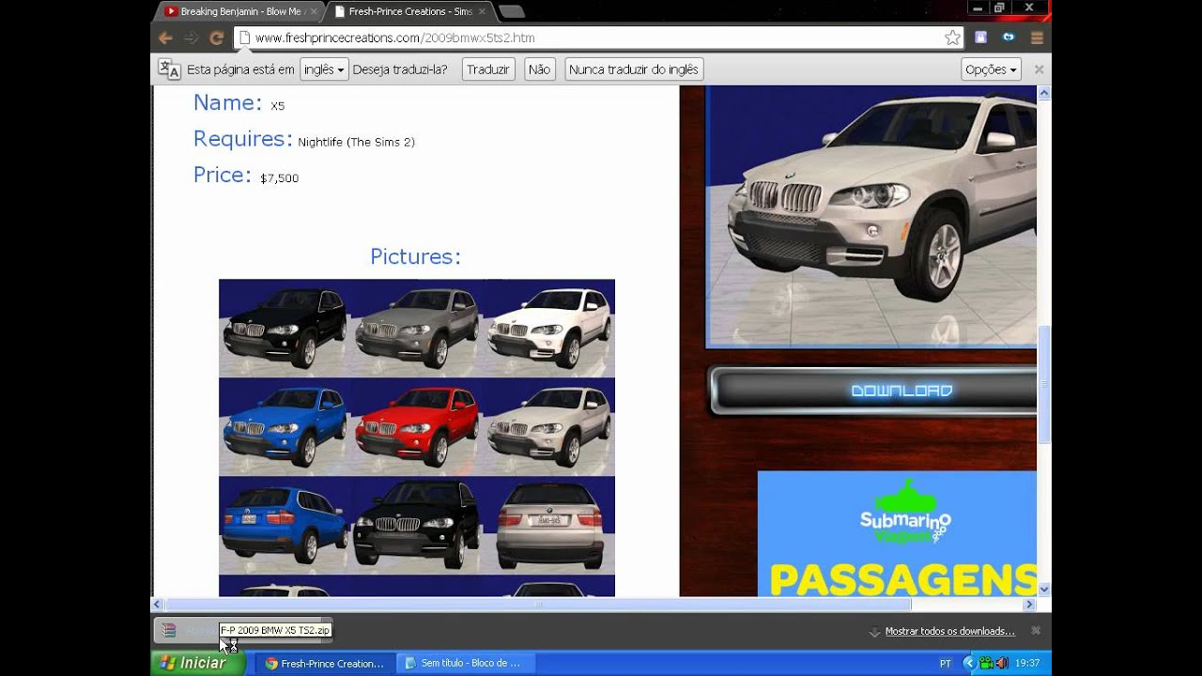This screenshot has width=1202, height=676.
Task: Close the Breaking Benjamin YouTube tab
Action: point(316,11)
